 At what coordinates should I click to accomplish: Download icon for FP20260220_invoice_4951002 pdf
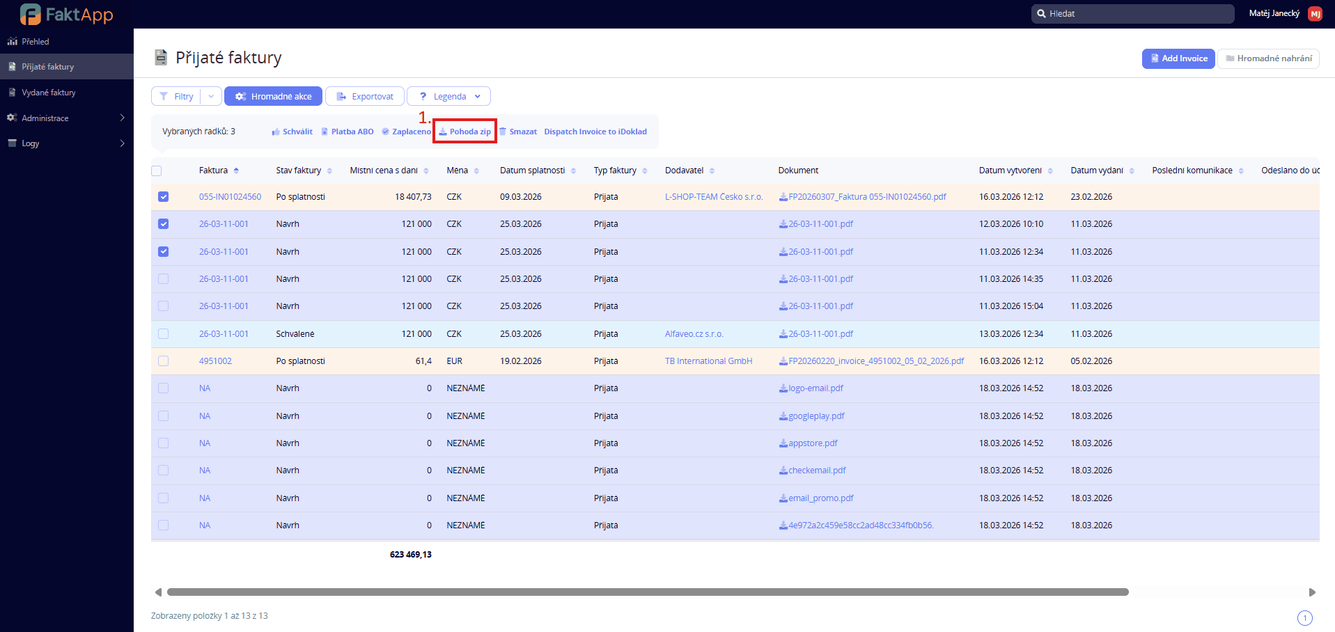click(783, 361)
